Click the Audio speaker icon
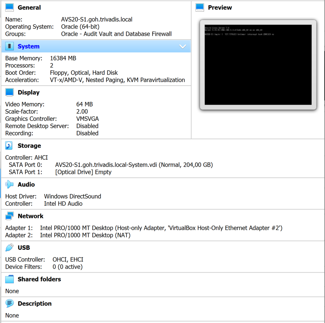The width and height of the screenshot is (325, 323). [x=9, y=184]
